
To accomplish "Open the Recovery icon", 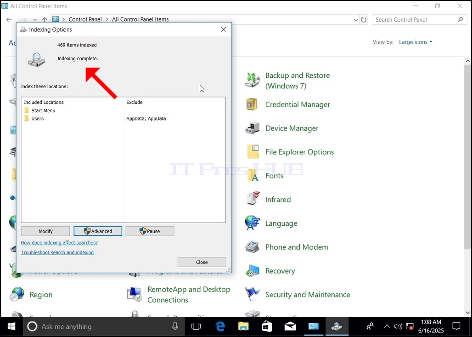I will [x=252, y=271].
